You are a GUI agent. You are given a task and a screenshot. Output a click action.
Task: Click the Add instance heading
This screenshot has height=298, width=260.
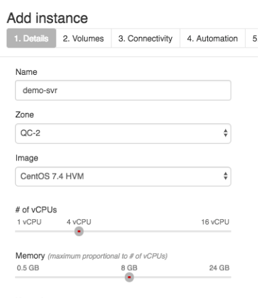[48, 18]
